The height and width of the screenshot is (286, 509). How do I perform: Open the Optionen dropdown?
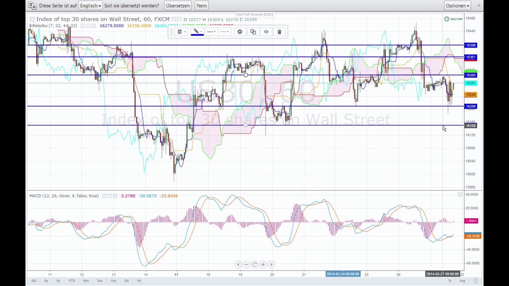pyautogui.click(x=458, y=6)
